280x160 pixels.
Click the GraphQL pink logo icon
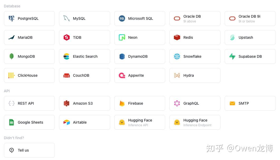177,103
